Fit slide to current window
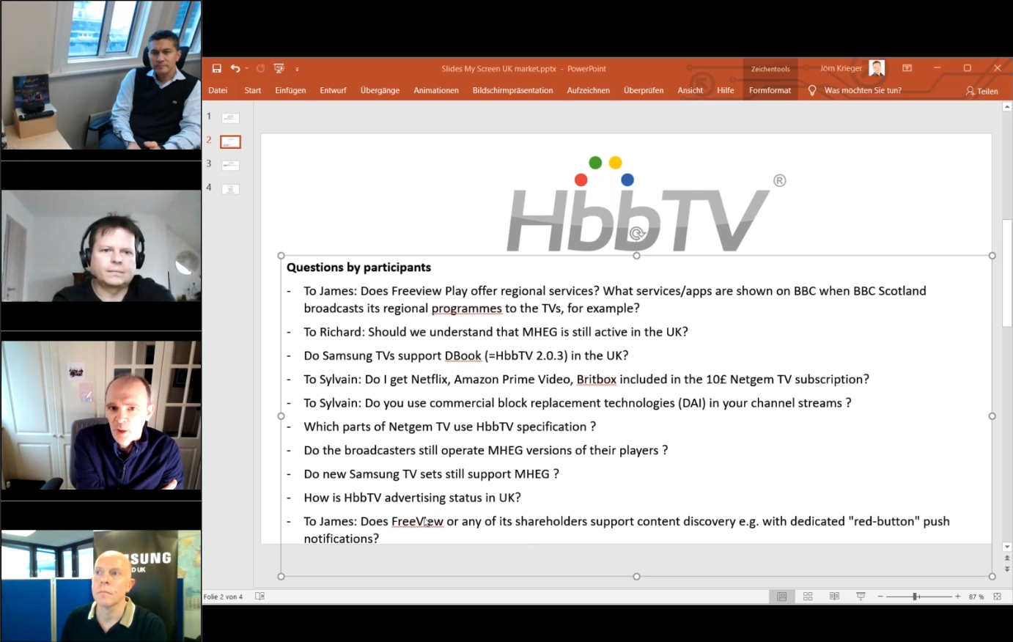The height and width of the screenshot is (642, 1013). 998,596
